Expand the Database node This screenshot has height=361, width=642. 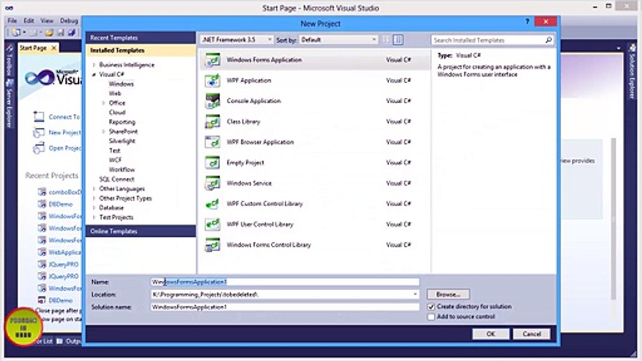coord(94,208)
